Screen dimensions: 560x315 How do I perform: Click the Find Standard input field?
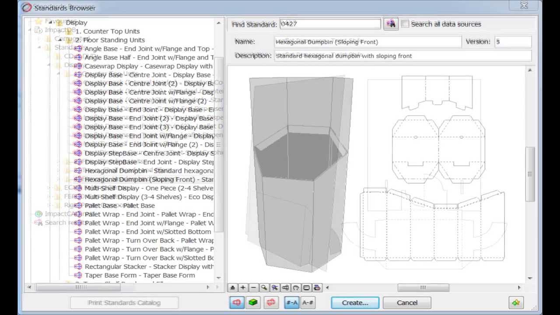[330, 24]
